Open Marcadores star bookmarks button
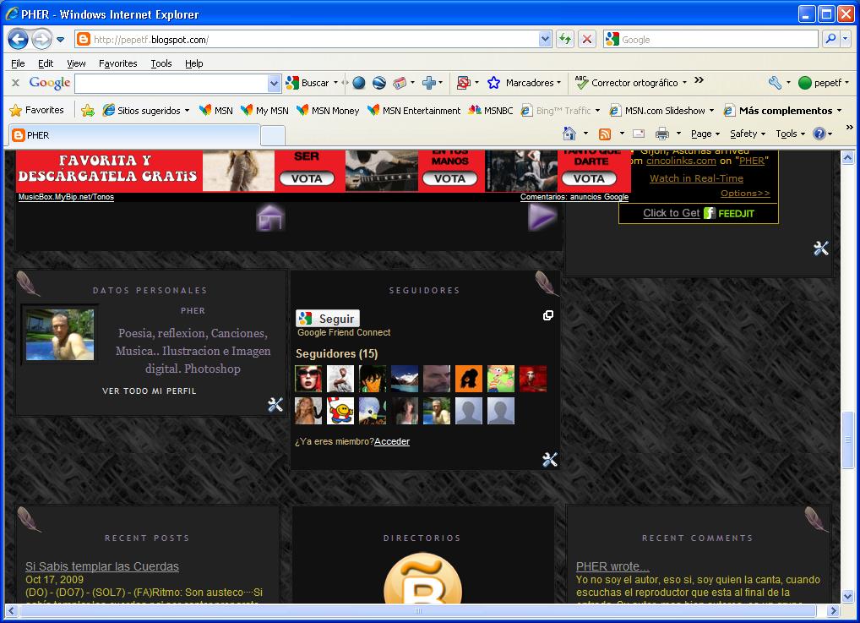 [525, 83]
